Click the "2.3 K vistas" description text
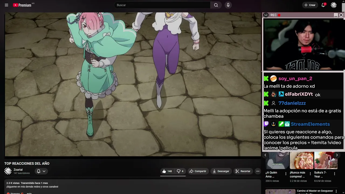Screen dimensions: 345x194 click(13, 183)
